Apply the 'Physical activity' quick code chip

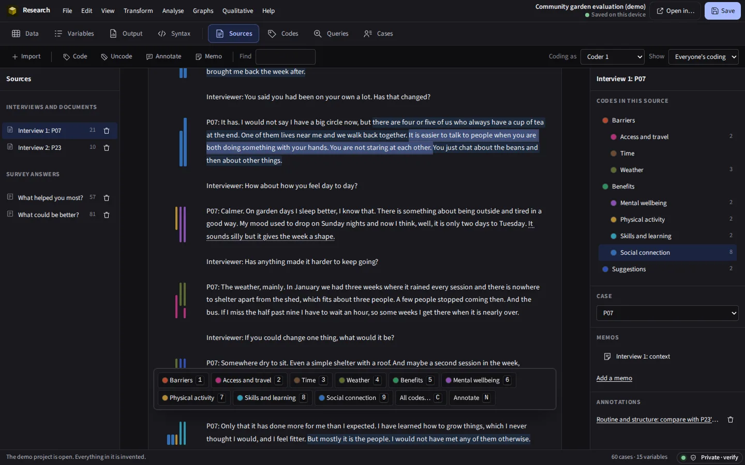point(194,398)
